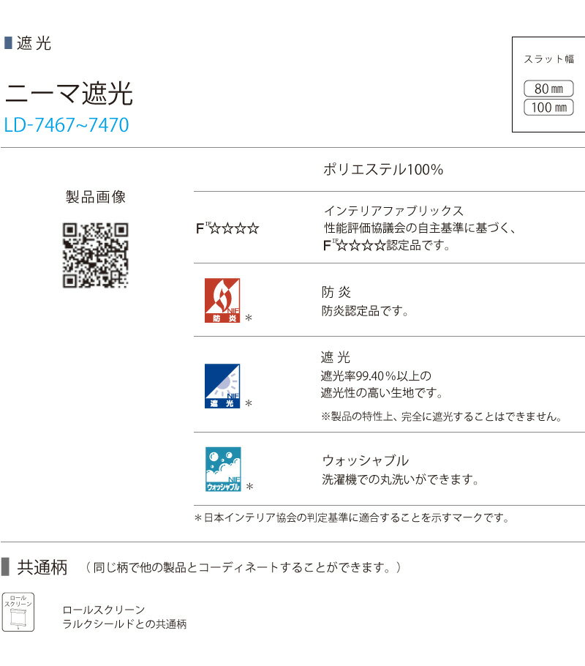Select the 100mm slat width option
585x666 pixels.
pos(549,108)
